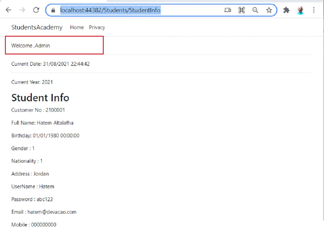Screen dimensions: 324x248
Task: Bookmark this page with the star icon
Action: point(269,10)
